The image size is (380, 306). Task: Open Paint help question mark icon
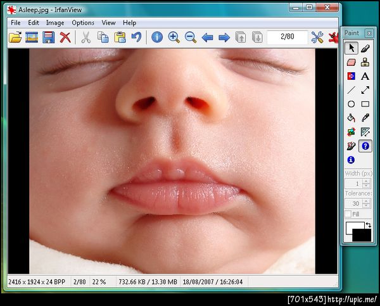coord(365,146)
